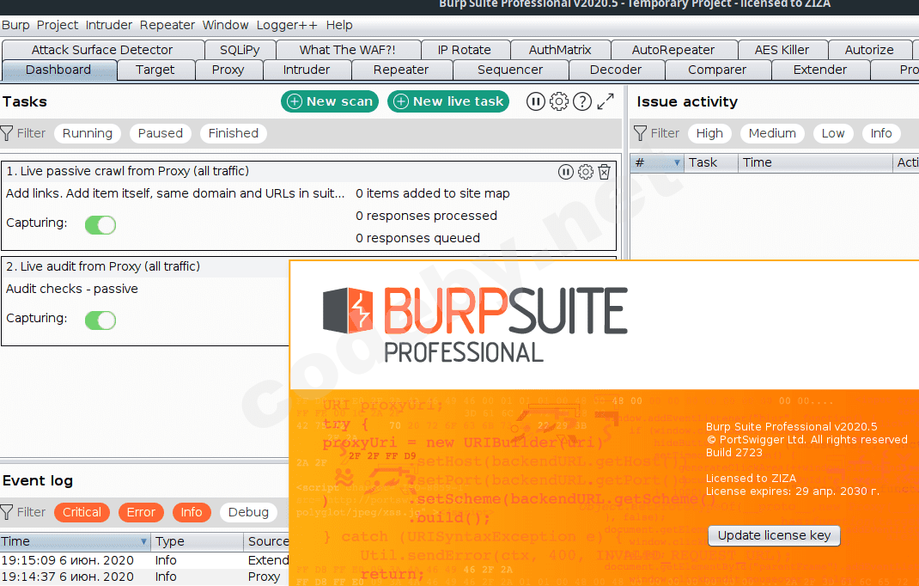The height and width of the screenshot is (586, 919).
Task: Sort Issue activity by the # column arrow
Action: click(677, 162)
